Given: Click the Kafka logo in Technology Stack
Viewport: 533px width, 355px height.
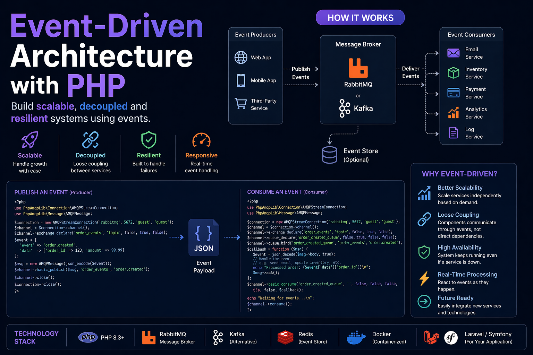Looking at the screenshot, I should [218, 337].
